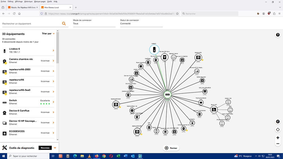Open the Statut de connexion filter
The image size is (283, 159).
pyautogui.click(x=141, y=24)
